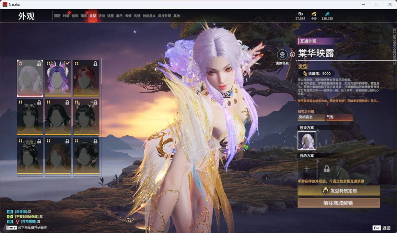Select the red hairstyle thumbnail

[x=86, y=78]
